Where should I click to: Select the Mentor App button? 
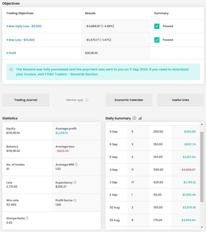pyautogui.click(x=75, y=100)
